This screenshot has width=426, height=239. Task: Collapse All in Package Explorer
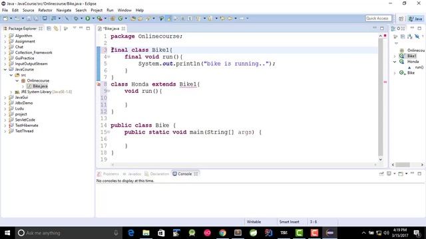pyautogui.click(x=49, y=29)
